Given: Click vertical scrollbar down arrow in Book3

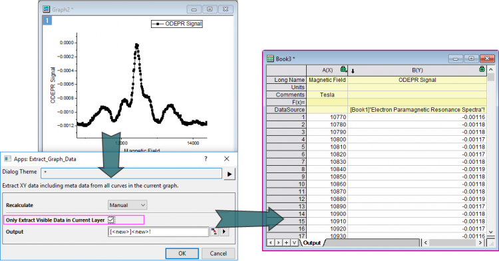Looking at the screenshot, I should (x=491, y=232).
